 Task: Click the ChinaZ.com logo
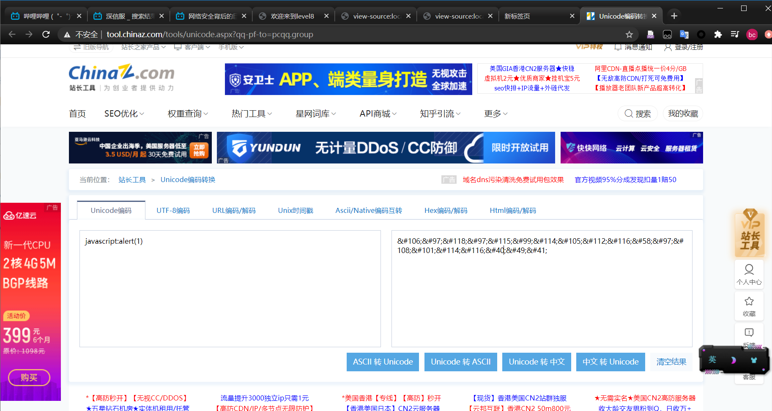tap(122, 77)
